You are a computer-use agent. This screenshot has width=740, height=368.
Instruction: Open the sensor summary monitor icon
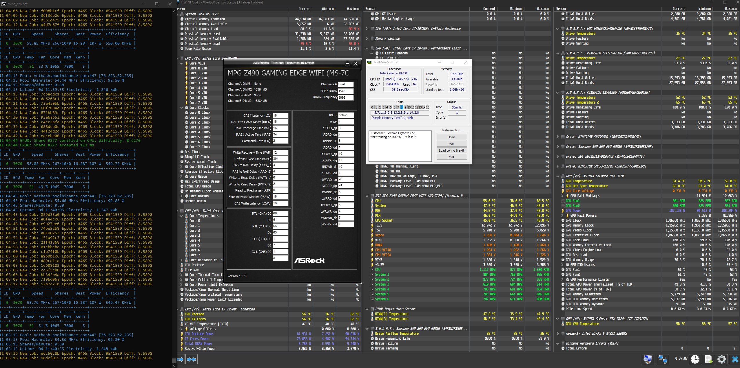[648, 359]
